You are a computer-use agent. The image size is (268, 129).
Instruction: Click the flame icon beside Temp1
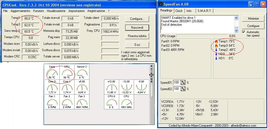point(216,42)
